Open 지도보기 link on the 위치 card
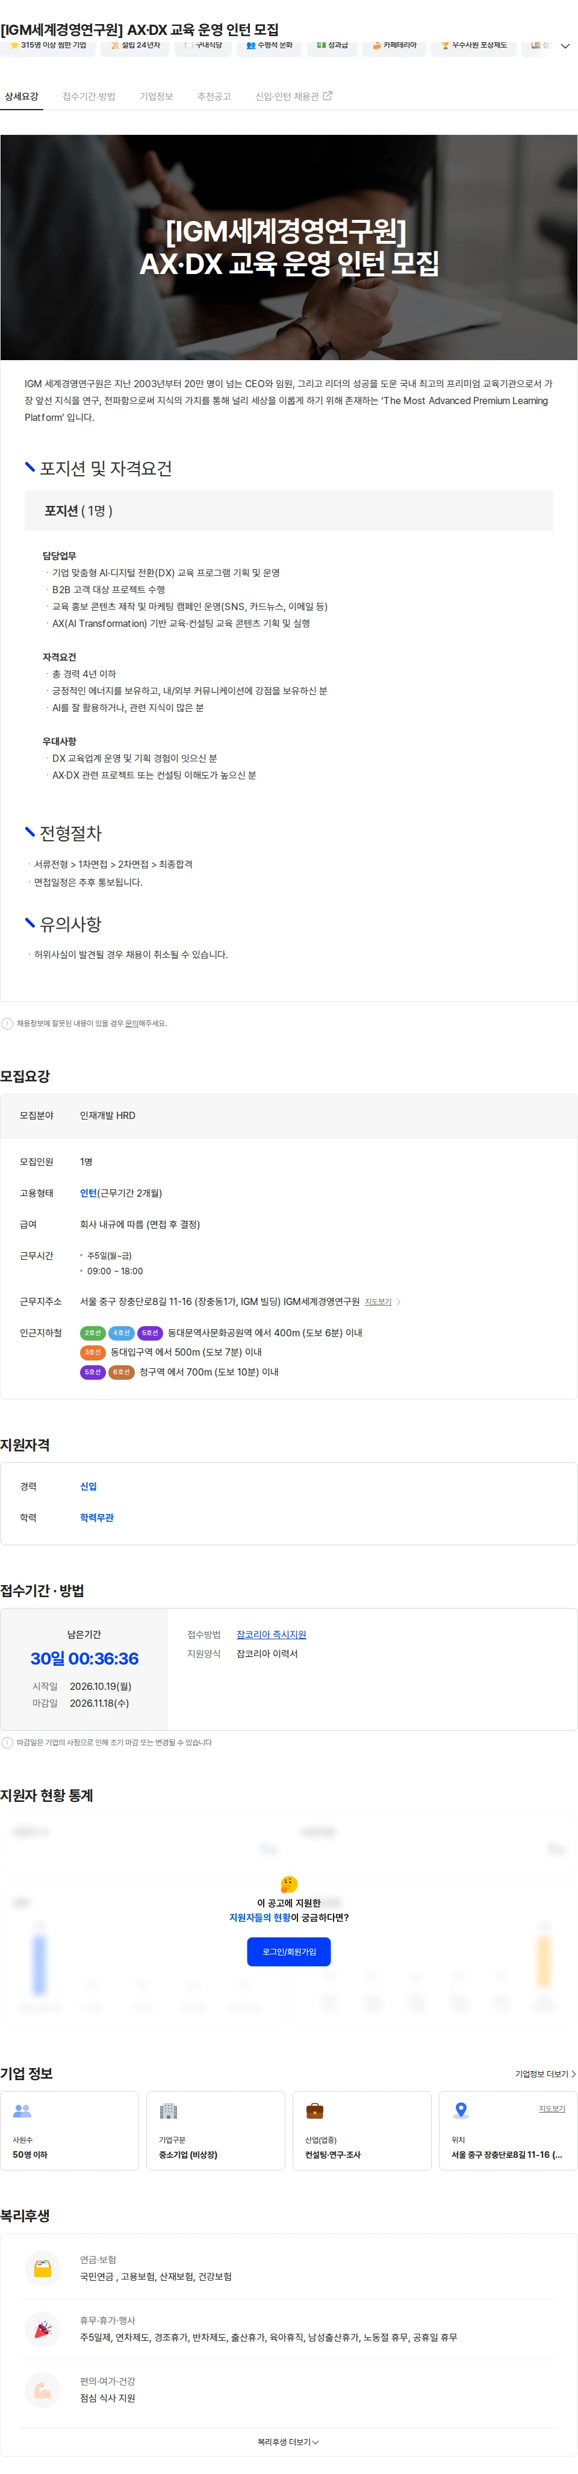Screen dimensions: 578x2474 (551, 2108)
